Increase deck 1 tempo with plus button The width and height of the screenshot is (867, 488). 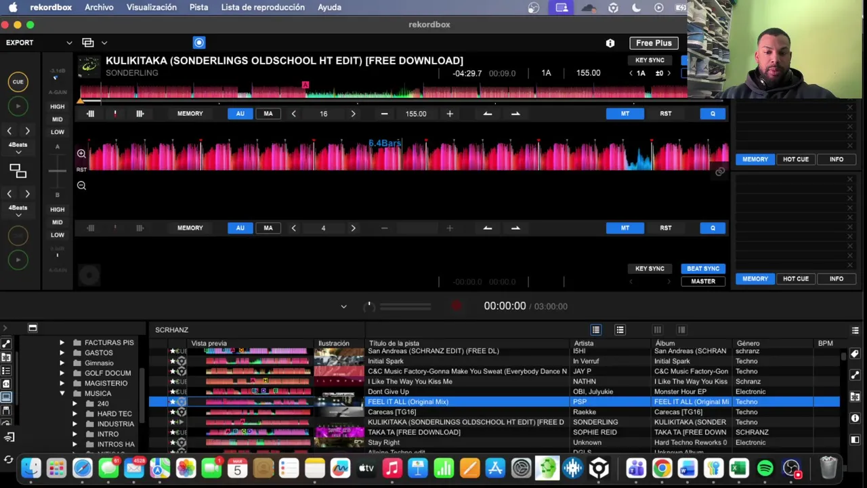(x=450, y=114)
